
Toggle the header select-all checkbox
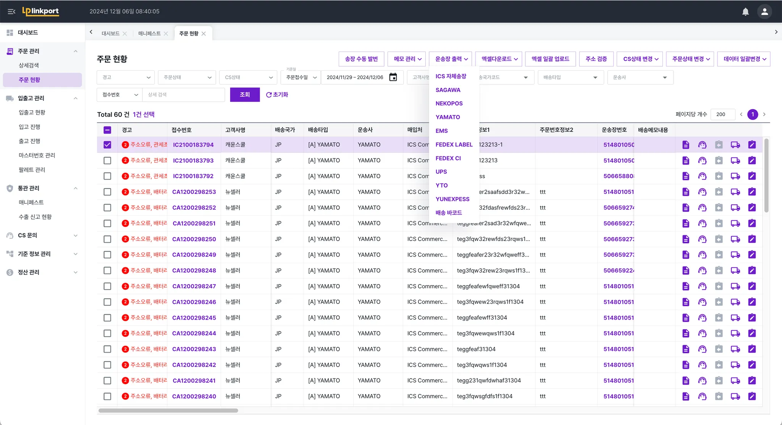click(x=107, y=130)
